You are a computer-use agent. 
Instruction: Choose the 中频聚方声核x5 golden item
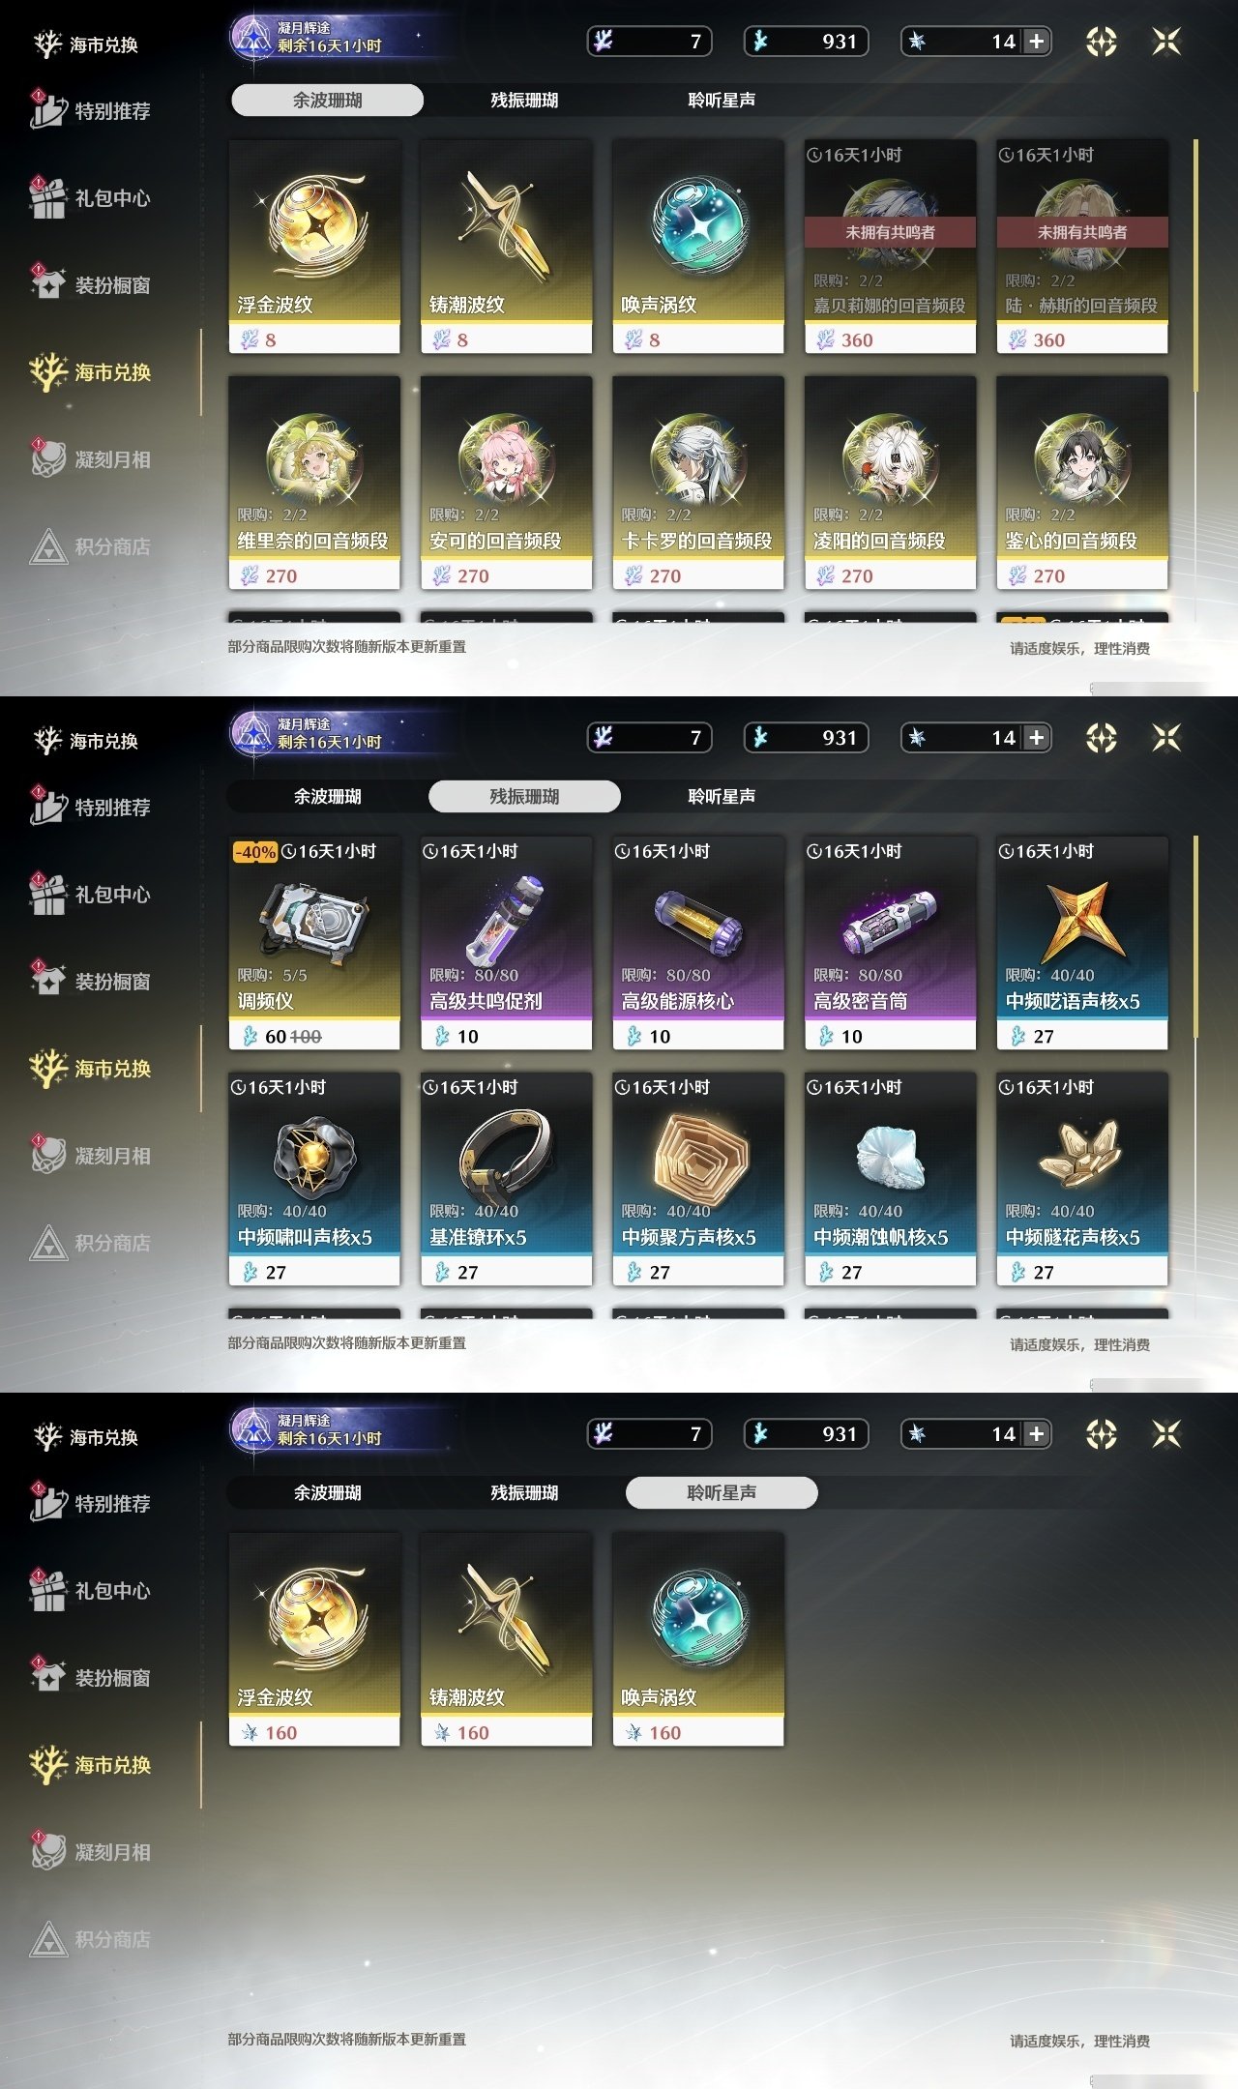tap(698, 1179)
